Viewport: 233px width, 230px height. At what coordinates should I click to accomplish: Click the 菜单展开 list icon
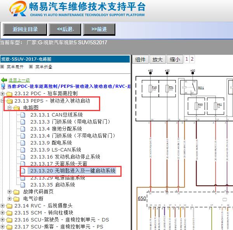coord(2,67)
